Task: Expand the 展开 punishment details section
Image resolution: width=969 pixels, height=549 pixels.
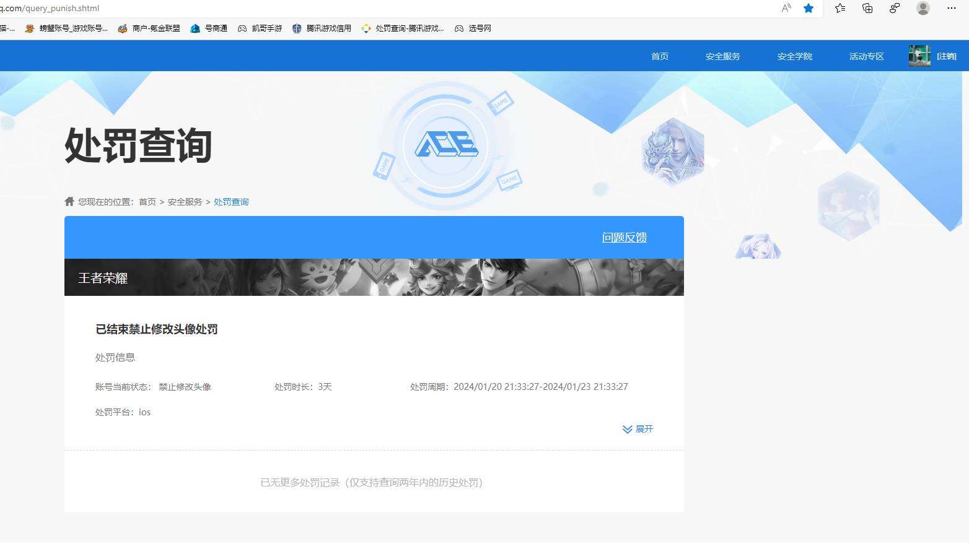Action: (638, 429)
